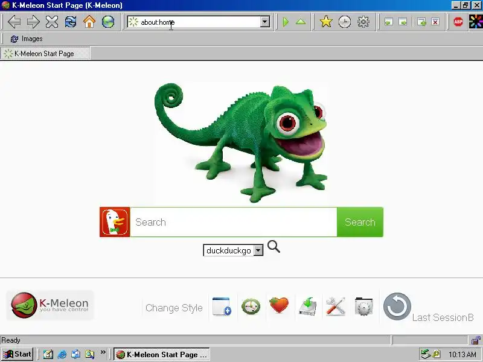Focus the Search text box

[234, 222]
